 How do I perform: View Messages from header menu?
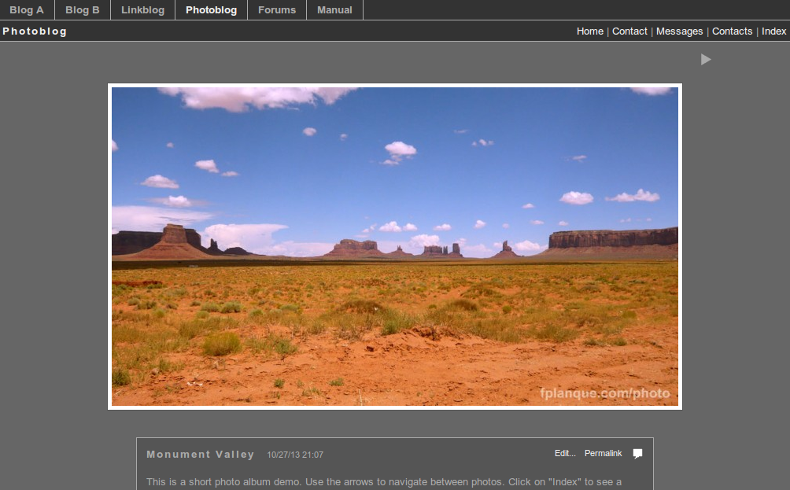point(679,31)
